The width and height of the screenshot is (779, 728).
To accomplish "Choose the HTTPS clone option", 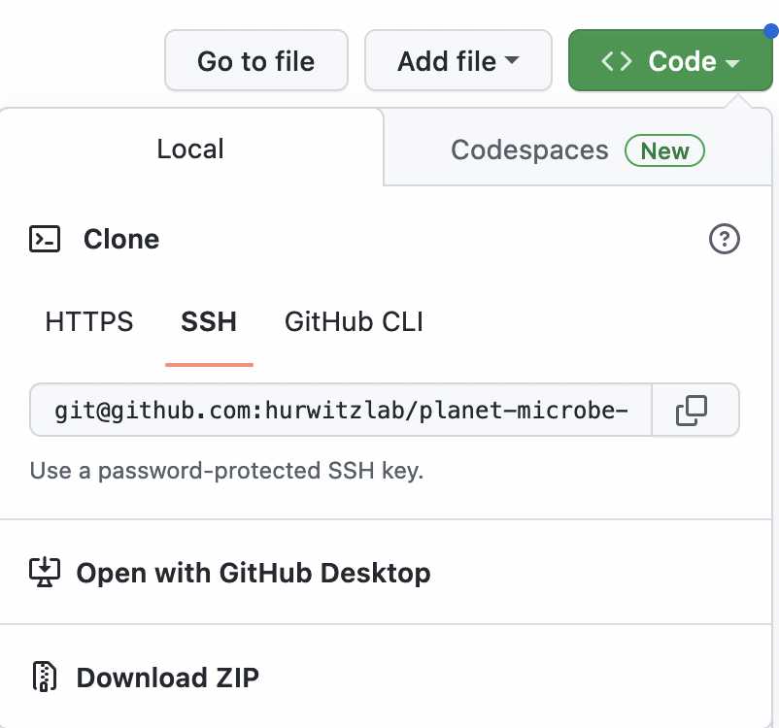I will (89, 322).
